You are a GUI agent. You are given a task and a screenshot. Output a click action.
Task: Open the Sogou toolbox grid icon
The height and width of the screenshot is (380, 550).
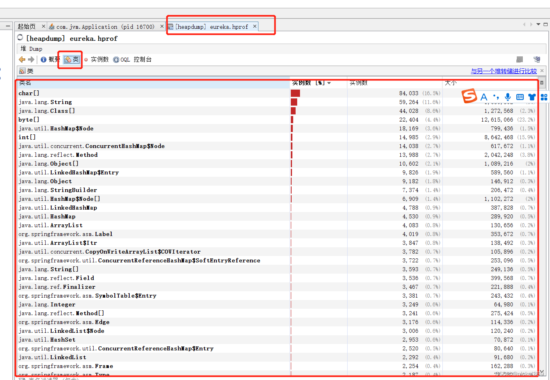pyautogui.click(x=544, y=97)
